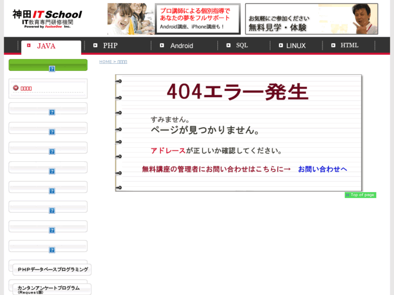Viewport: 394px width, 295px height.
Task: Click the play icon beside Android
Action: pos(162,45)
